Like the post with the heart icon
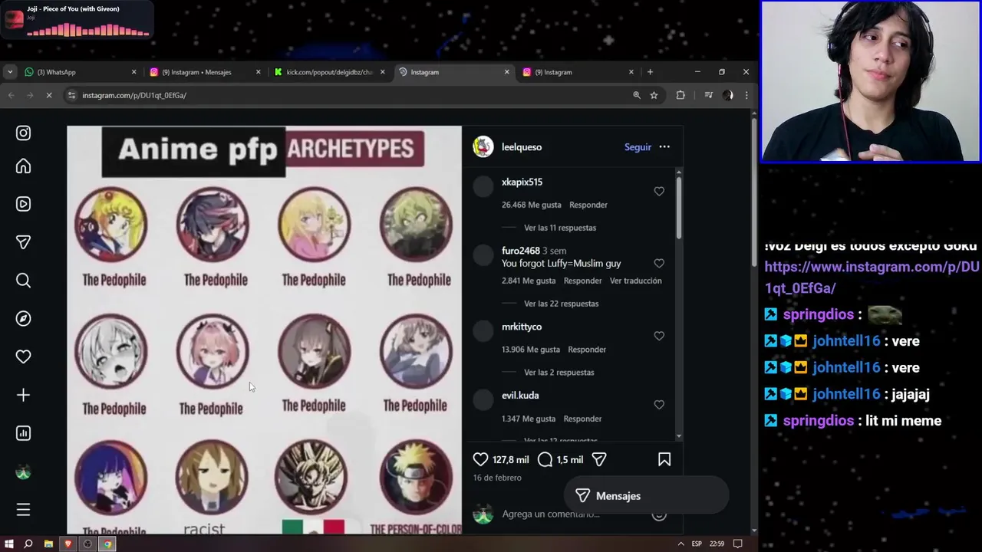The width and height of the screenshot is (982, 552). coord(480,459)
